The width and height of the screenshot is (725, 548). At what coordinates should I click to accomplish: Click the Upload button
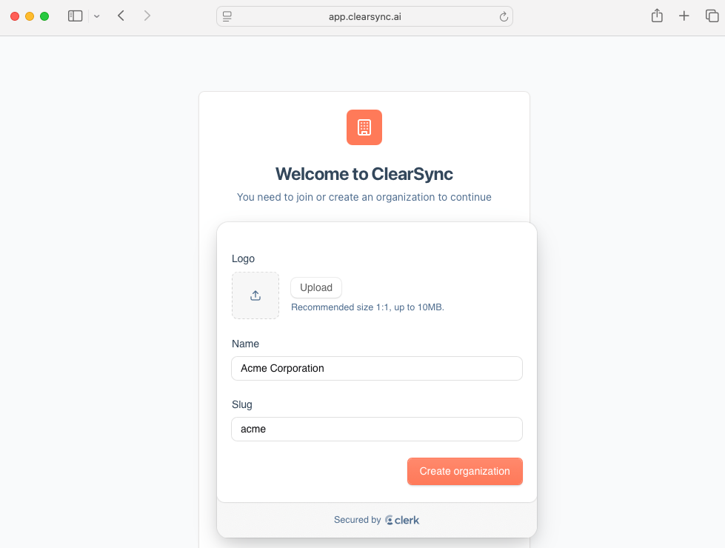click(316, 287)
